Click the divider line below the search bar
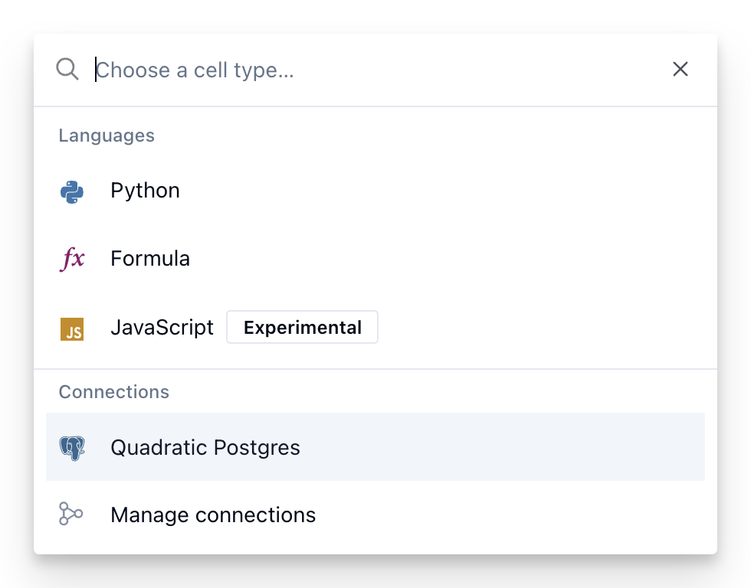 point(375,106)
